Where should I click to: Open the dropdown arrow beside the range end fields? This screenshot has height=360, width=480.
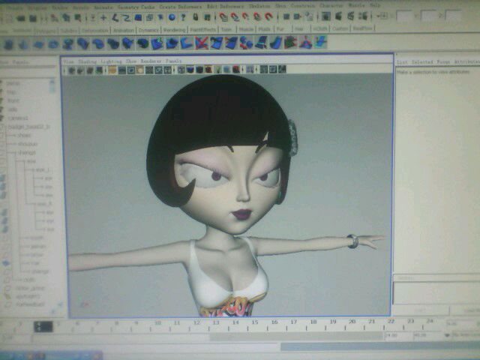click(447, 335)
